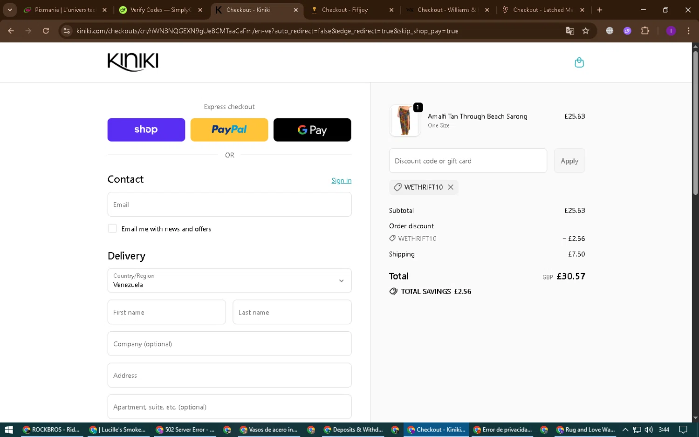The height and width of the screenshot is (437, 699).
Task: Go back to previous page
Action: (x=11, y=31)
